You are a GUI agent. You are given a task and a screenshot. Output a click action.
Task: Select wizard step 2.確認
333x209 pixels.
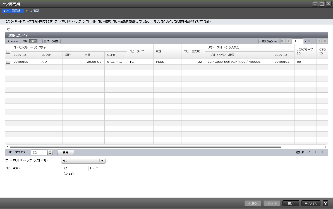[34, 11]
